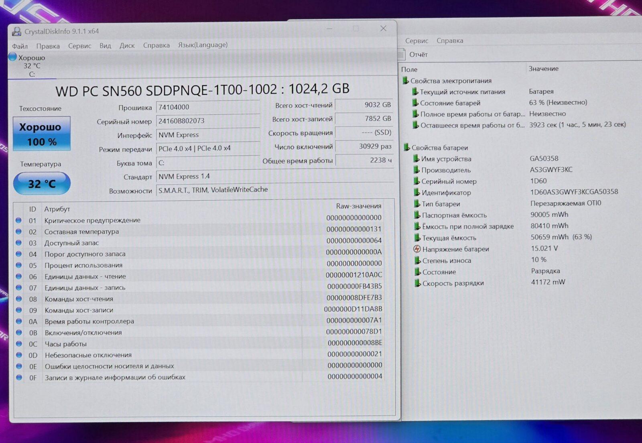Click the Свойства батареи group icon
Screen dimensions: 642x443
[x=406, y=147]
